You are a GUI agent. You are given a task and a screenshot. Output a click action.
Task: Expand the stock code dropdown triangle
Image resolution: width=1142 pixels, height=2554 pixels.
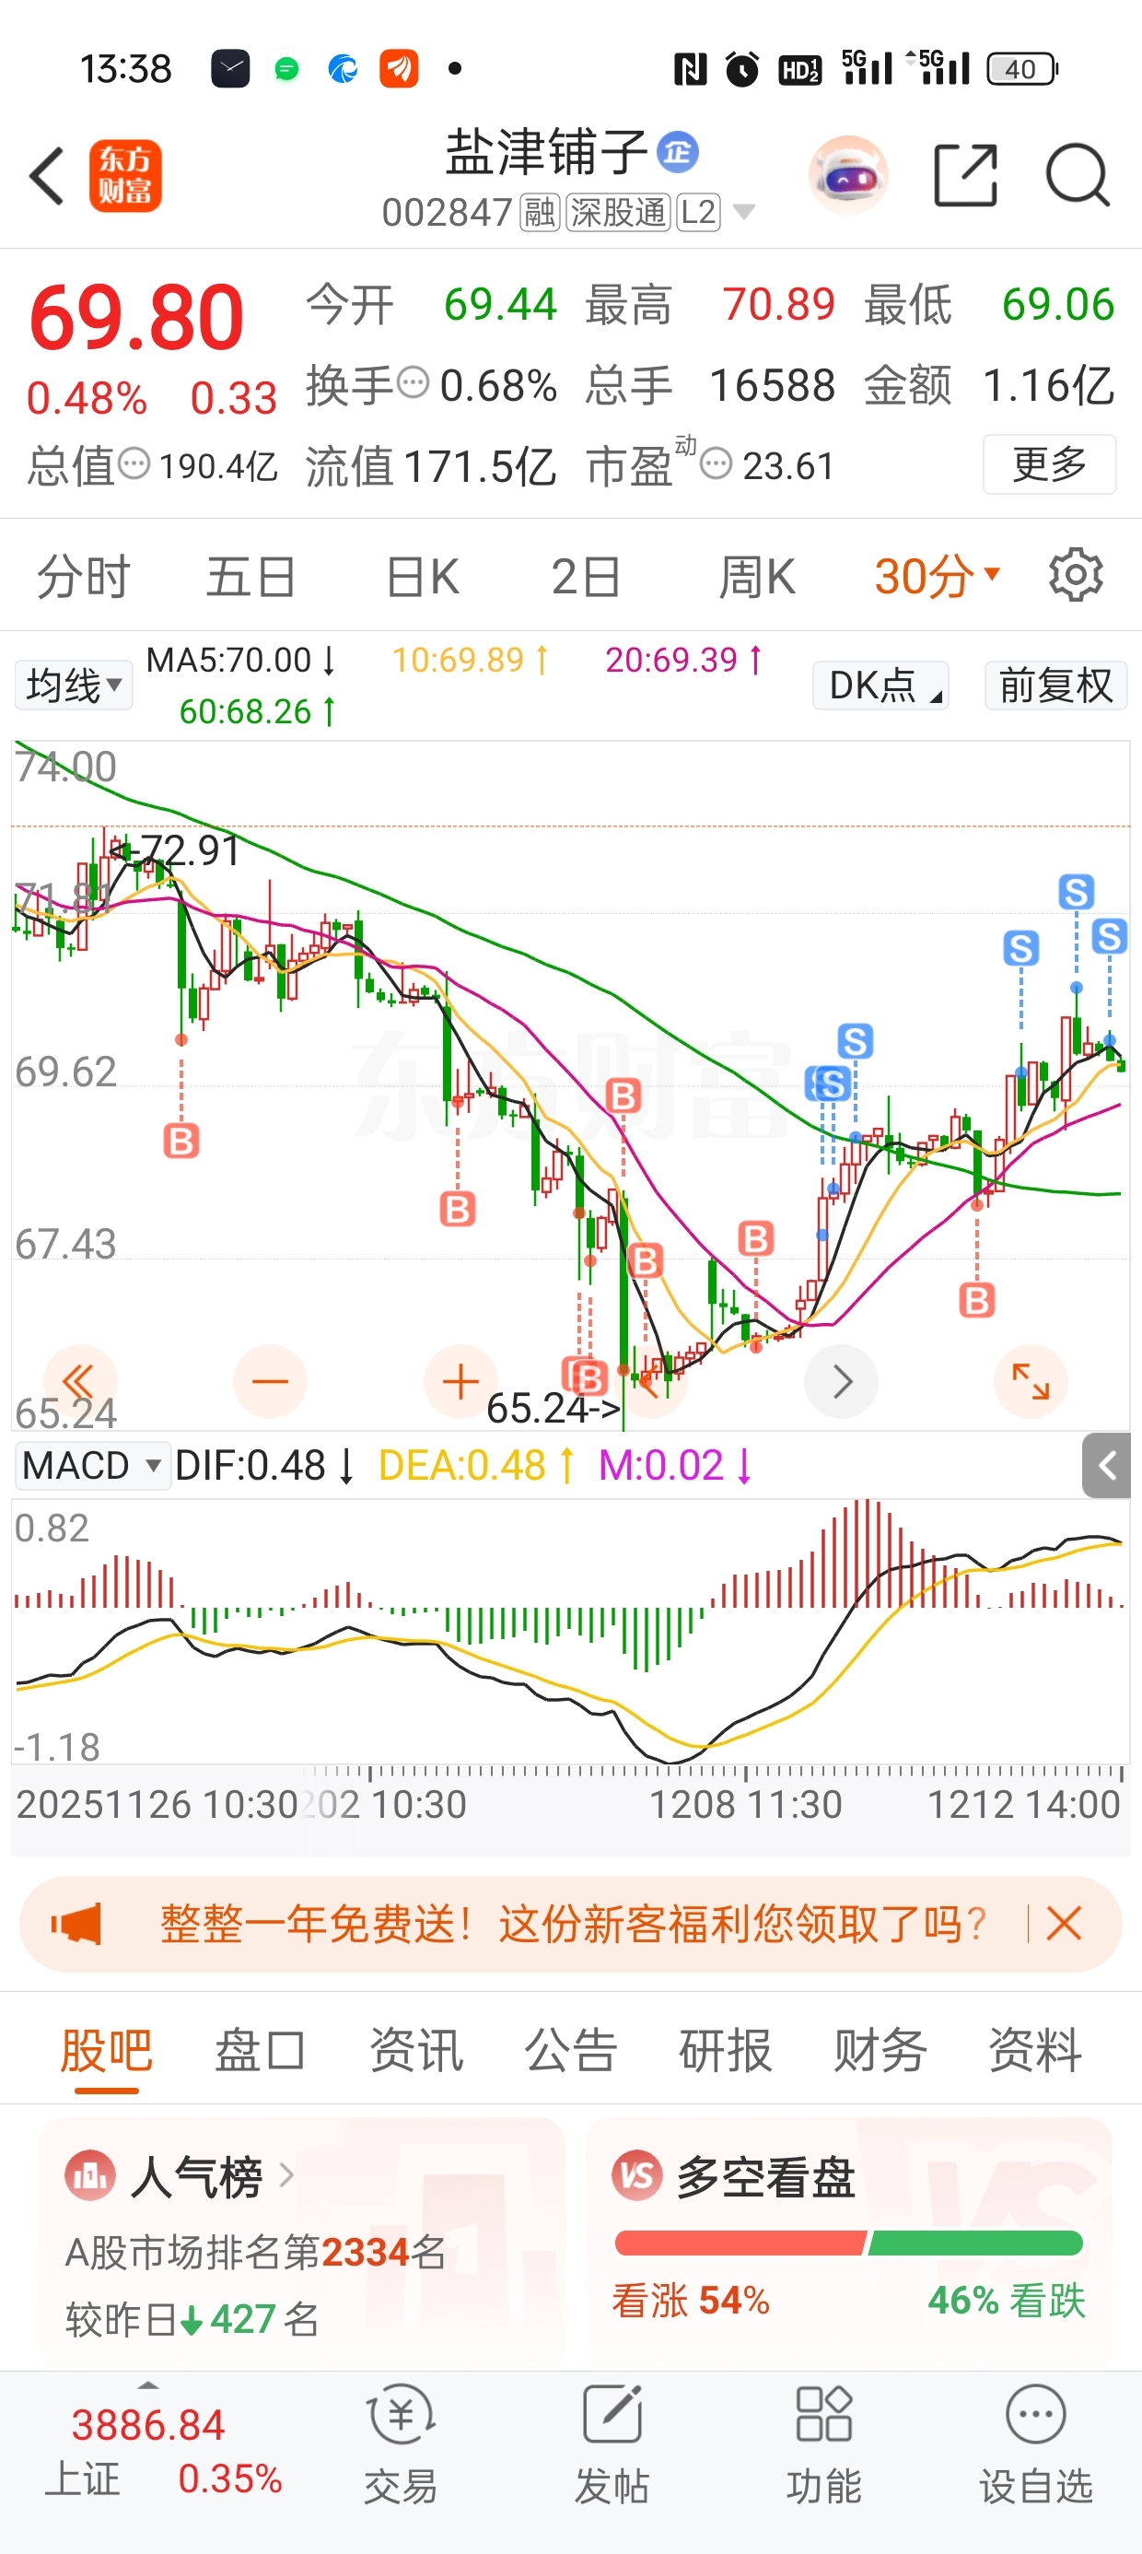pyautogui.click(x=743, y=212)
